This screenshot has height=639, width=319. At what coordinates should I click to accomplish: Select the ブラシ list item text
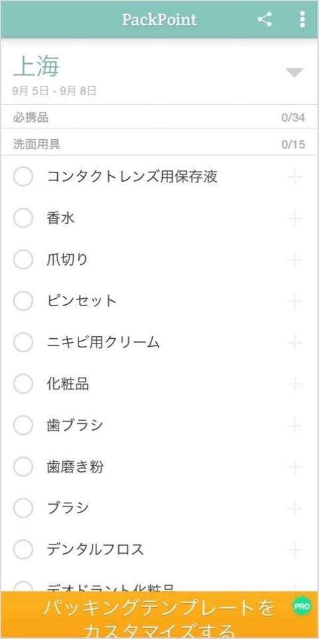point(68,508)
